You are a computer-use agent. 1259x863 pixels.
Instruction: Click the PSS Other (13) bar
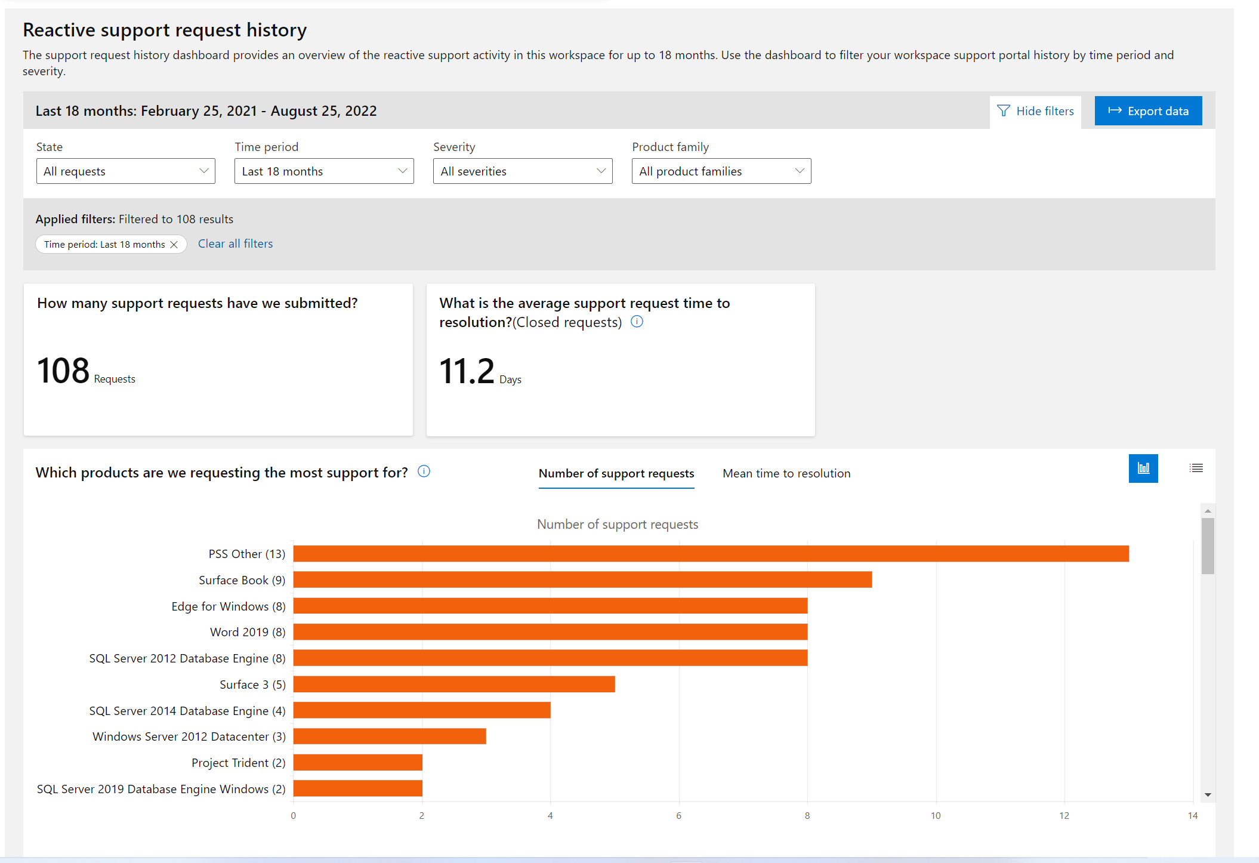pos(711,554)
